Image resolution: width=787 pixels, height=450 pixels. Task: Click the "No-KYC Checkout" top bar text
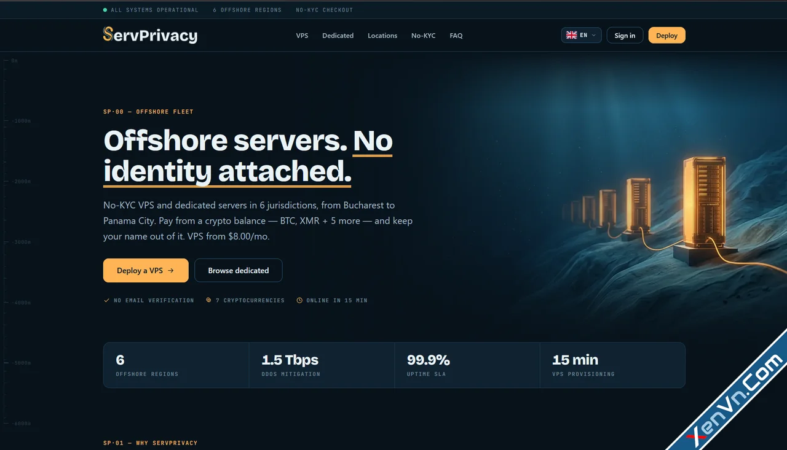[x=325, y=10]
